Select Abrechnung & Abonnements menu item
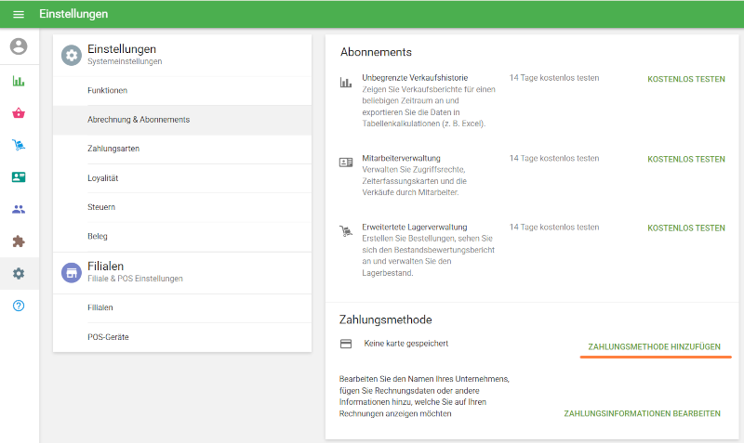The height and width of the screenshot is (443, 744). pyautogui.click(x=139, y=120)
